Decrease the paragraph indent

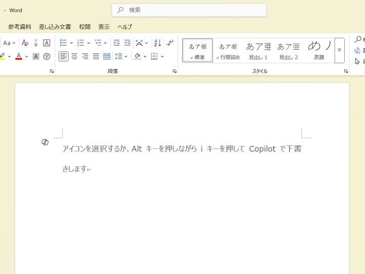[x=116, y=43]
